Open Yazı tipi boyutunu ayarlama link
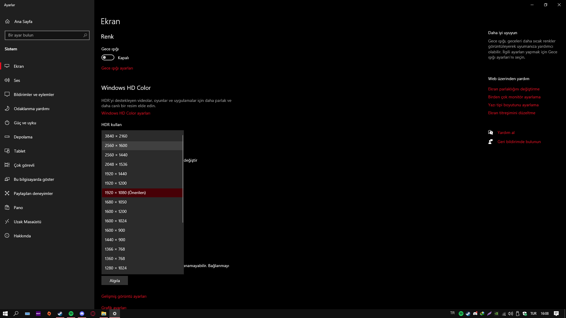This screenshot has width=566, height=318. pos(513,105)
